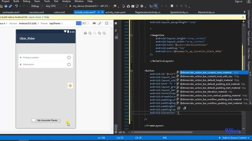Open the Solution Explorer side tab
252x141 pixels.
coord(248,19)
